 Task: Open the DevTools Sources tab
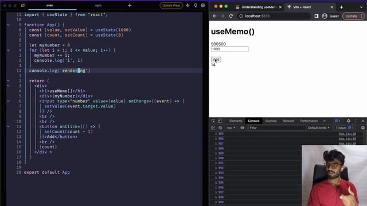pyautogui.click(x=271, y=121)
